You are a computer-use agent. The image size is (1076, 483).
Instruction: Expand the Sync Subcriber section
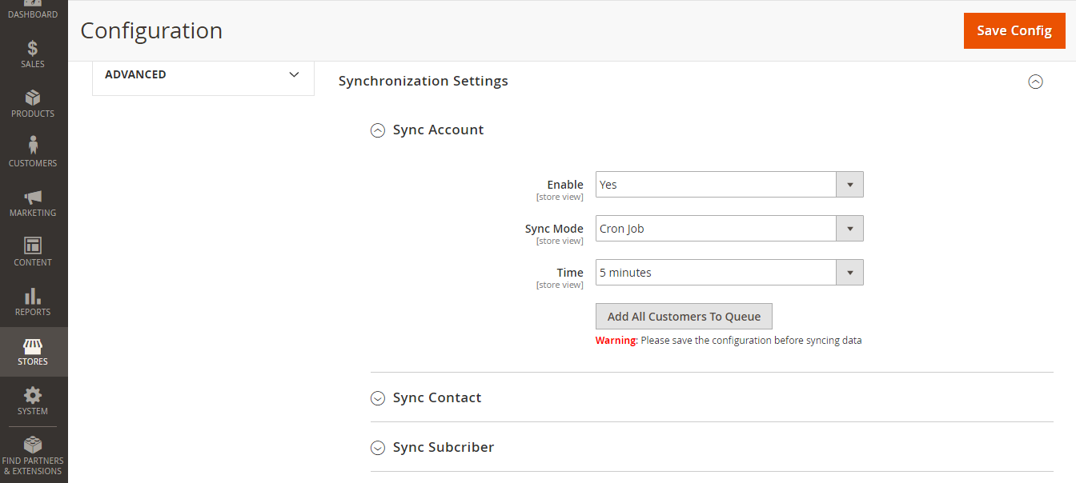(x=378, y=448)
